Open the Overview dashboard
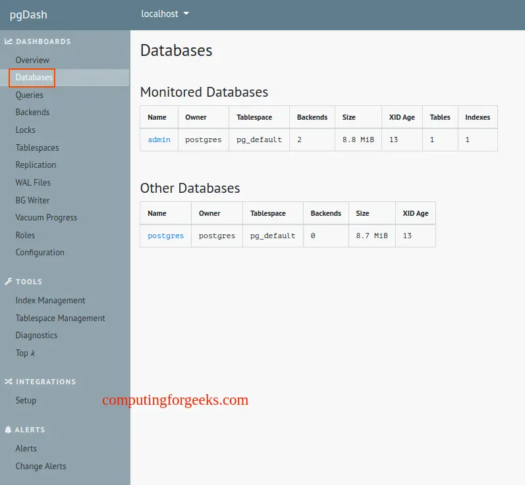The height and width of the screenshot is (485, 525). coord(32,60)
